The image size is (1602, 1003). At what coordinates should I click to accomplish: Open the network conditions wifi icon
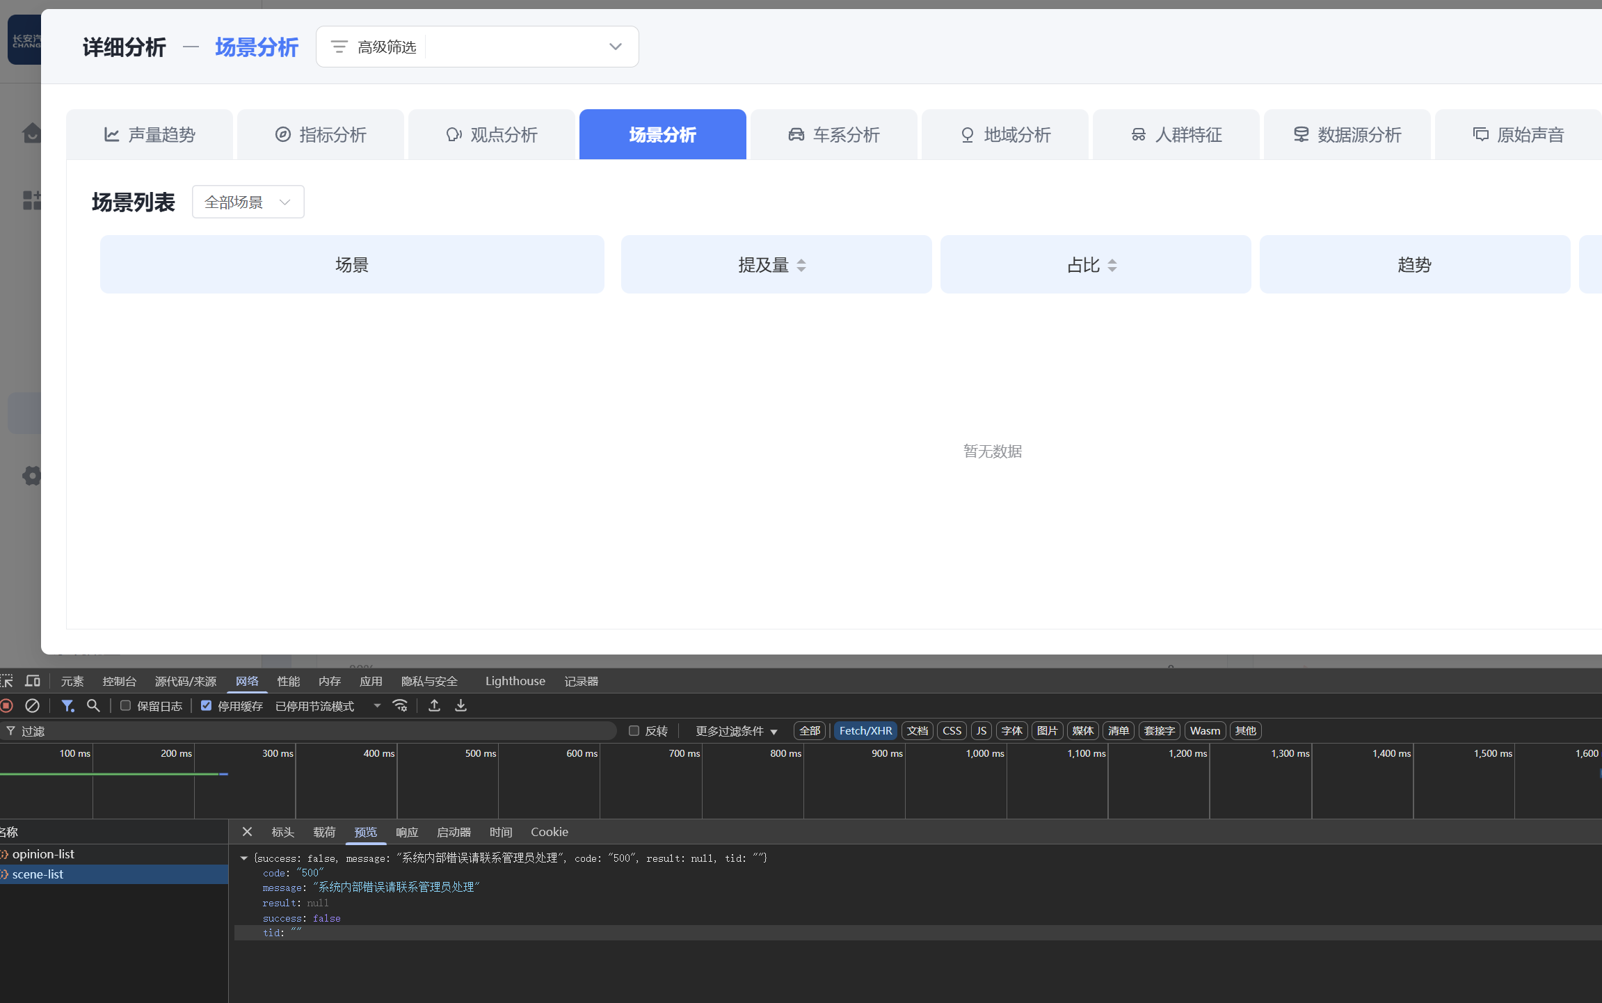coord(400,706)
